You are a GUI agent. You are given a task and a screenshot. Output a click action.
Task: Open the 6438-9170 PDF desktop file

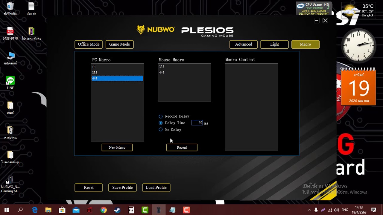click(x=10, y=33)
